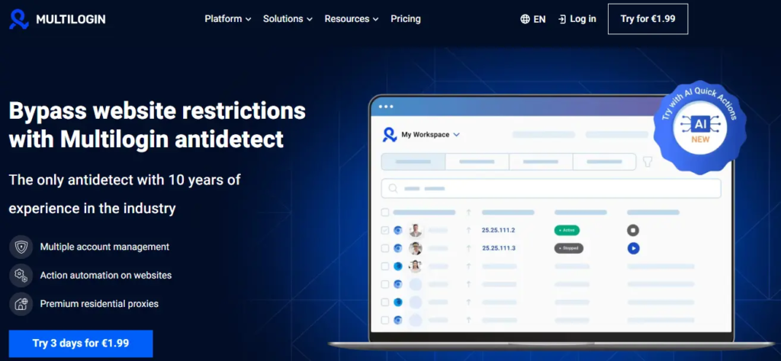Click the filter funnel icon in workspace

pyautogui.click(x=648, y=161)
